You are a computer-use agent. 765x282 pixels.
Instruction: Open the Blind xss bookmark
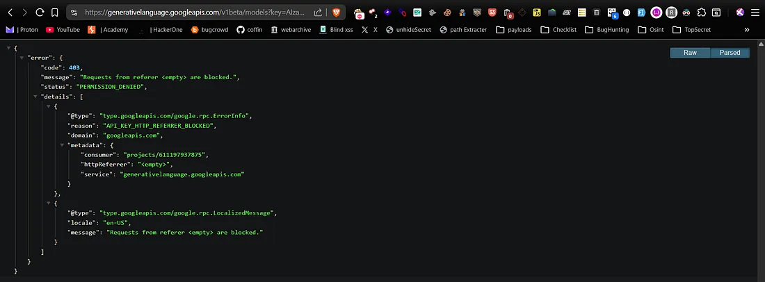pyautogui.click(x=336, y=30)
